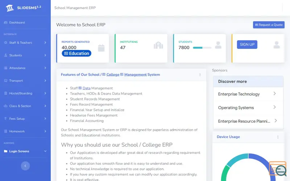Click the Students progress bar
The height and width of the screenshot is (181, 290).
click(202, 48)
